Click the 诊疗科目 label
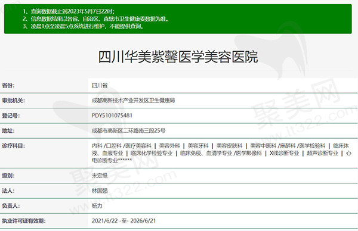The width and height of the screenshot is (358, 231). 13,146
